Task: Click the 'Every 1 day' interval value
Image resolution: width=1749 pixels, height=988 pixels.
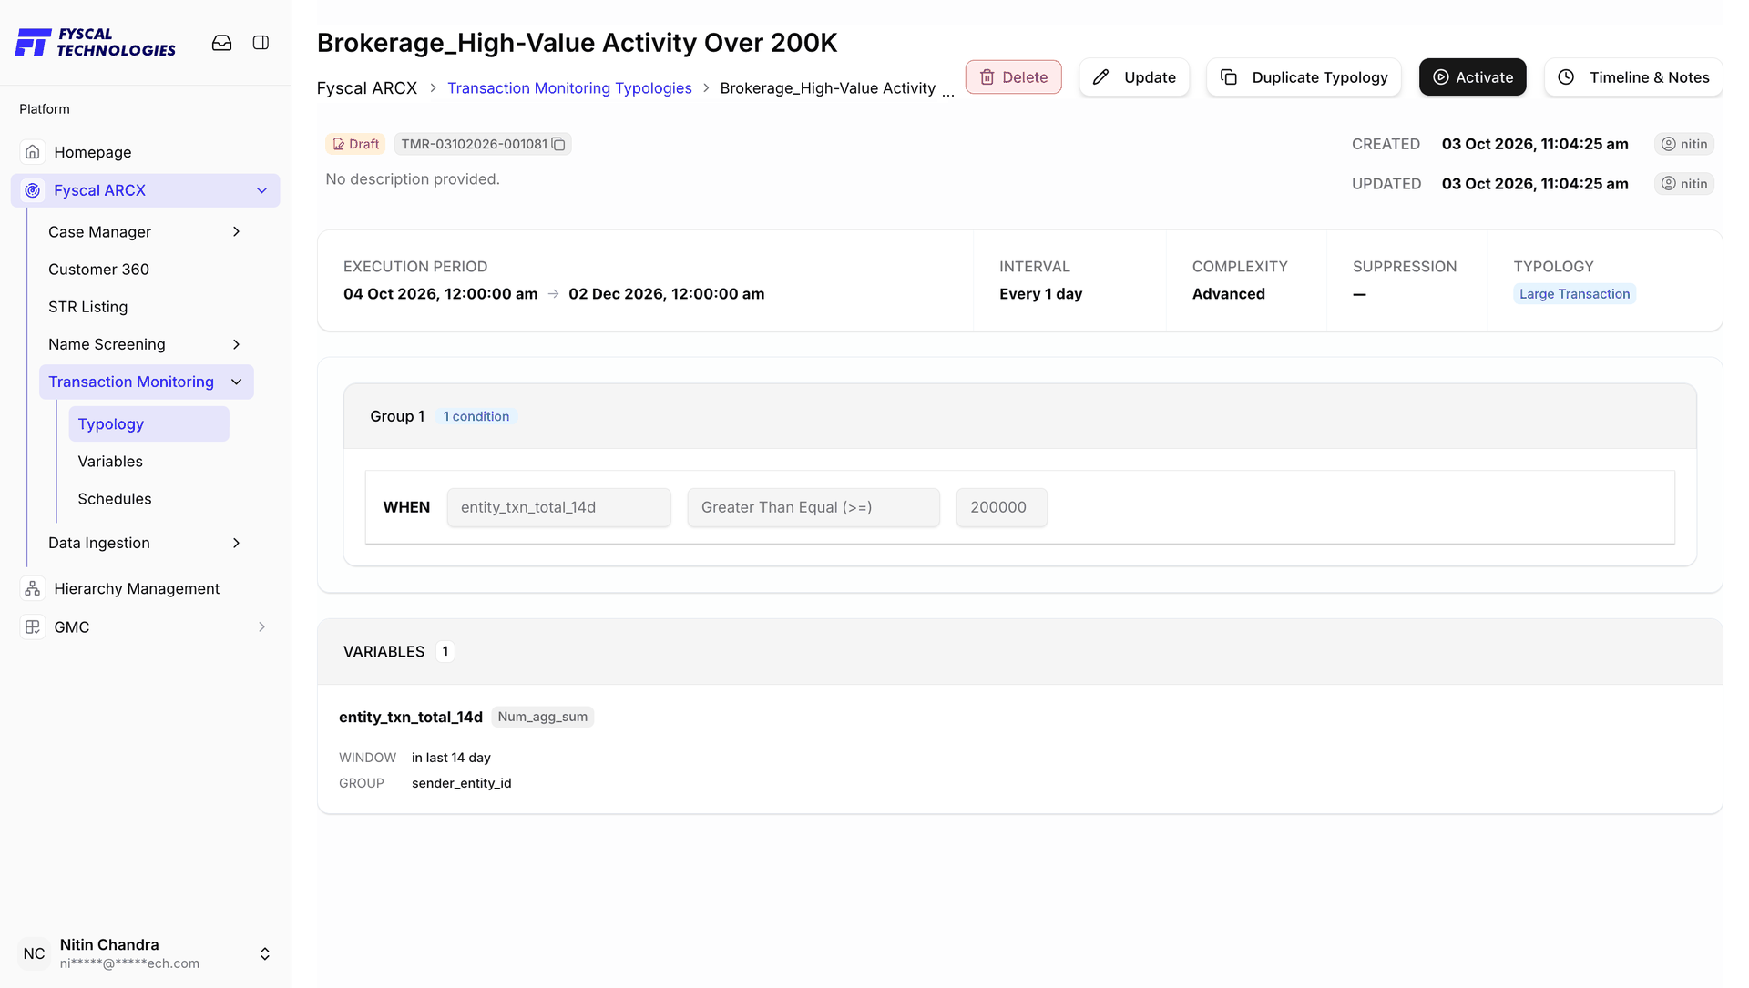Action: point(1040,294)
